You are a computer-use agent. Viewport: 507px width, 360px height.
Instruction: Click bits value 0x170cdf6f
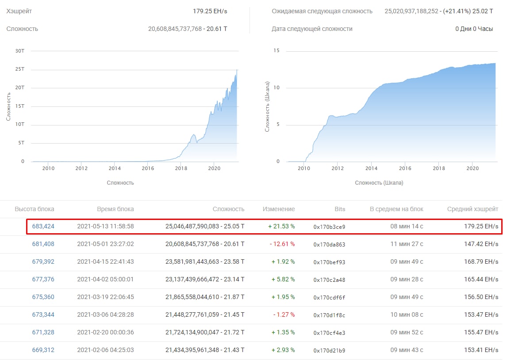[329, 298]
